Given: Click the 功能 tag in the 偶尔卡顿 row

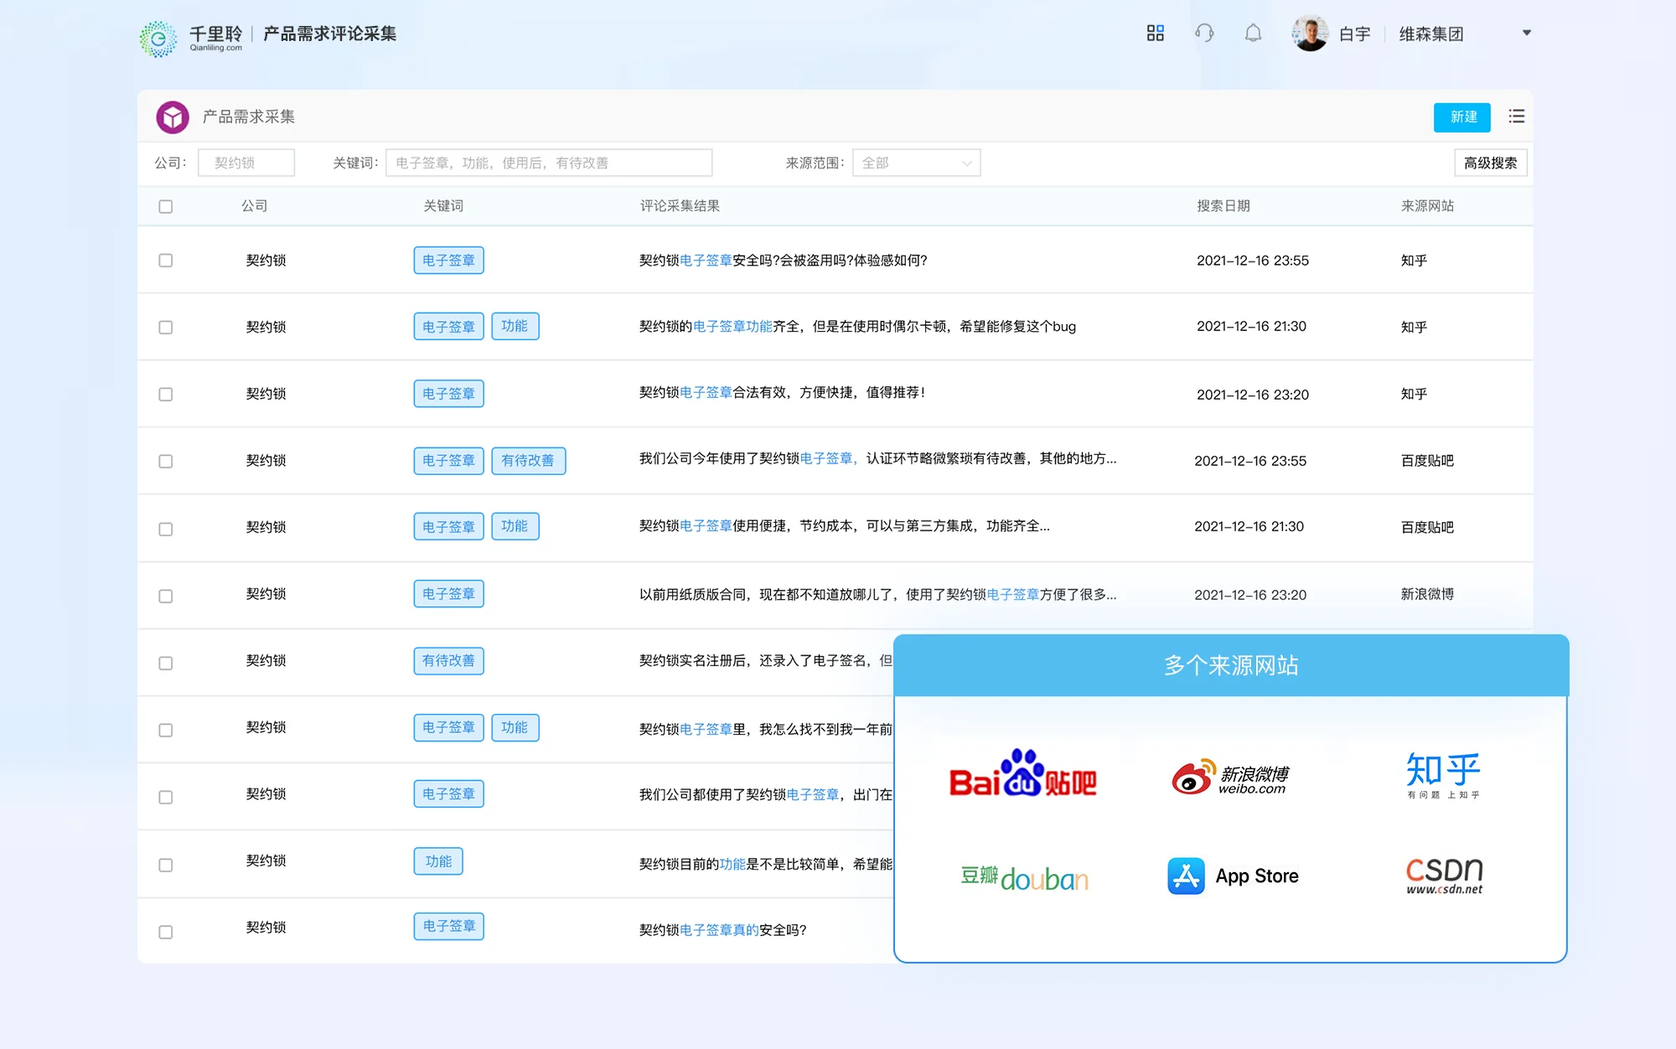Looking at the screenshot, I should coord(515,327).
